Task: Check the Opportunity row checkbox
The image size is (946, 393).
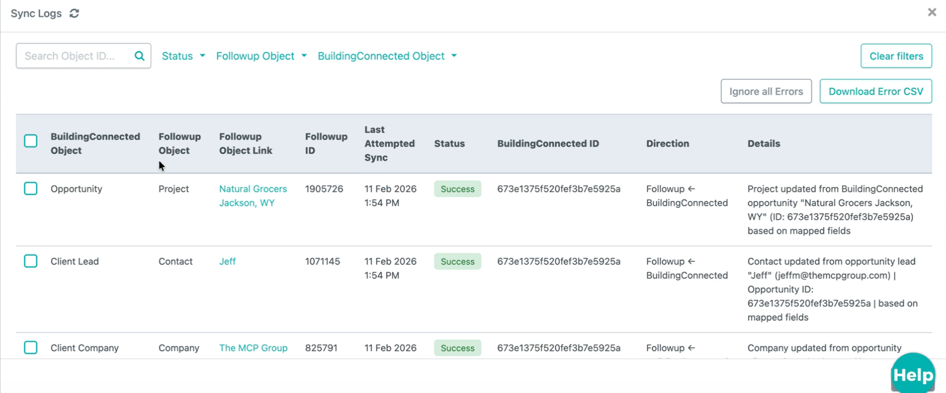Action: tap(31, 189)
